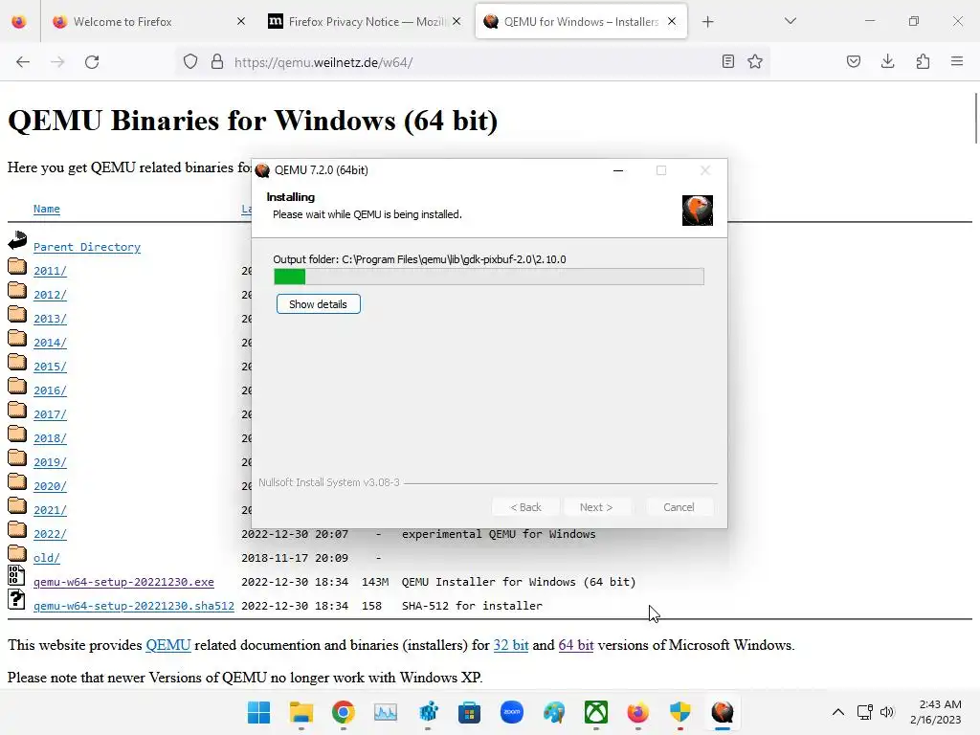The image size is (980, 735).
Task: Show details in QEMU installer
Action: coord(318,304)
